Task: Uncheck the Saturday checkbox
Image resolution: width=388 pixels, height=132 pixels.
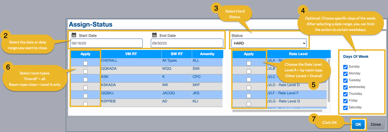Action: [x=345, y=108]
